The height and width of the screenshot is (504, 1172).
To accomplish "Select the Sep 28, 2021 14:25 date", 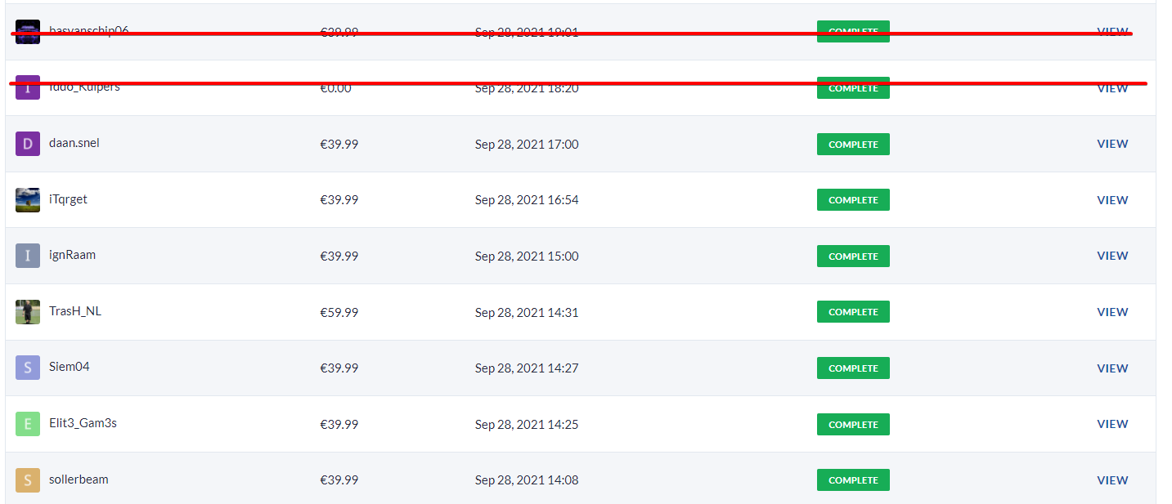I will pyautogui.click(x=527, y=425).
